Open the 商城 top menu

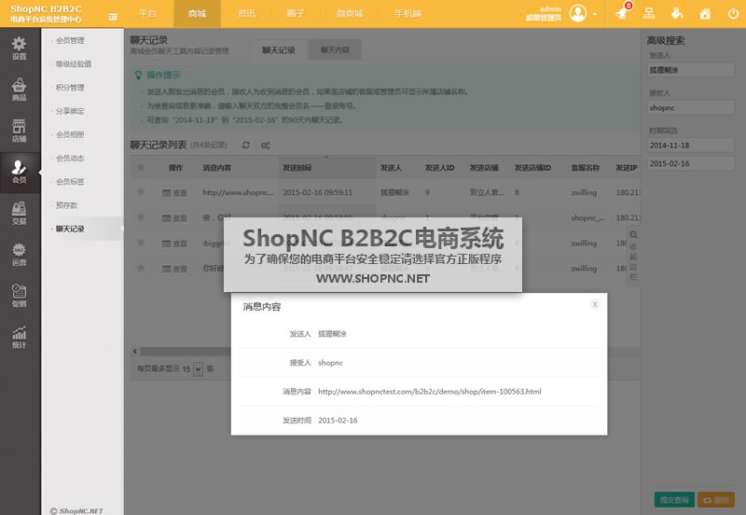(197, 13)
